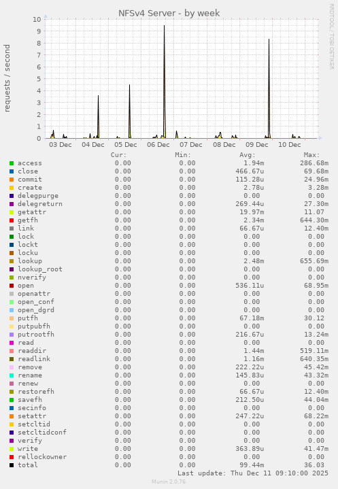Screen dimensions: 338x489
Task: Click readlink max value 640.35m
Action: tap(314, 359)
